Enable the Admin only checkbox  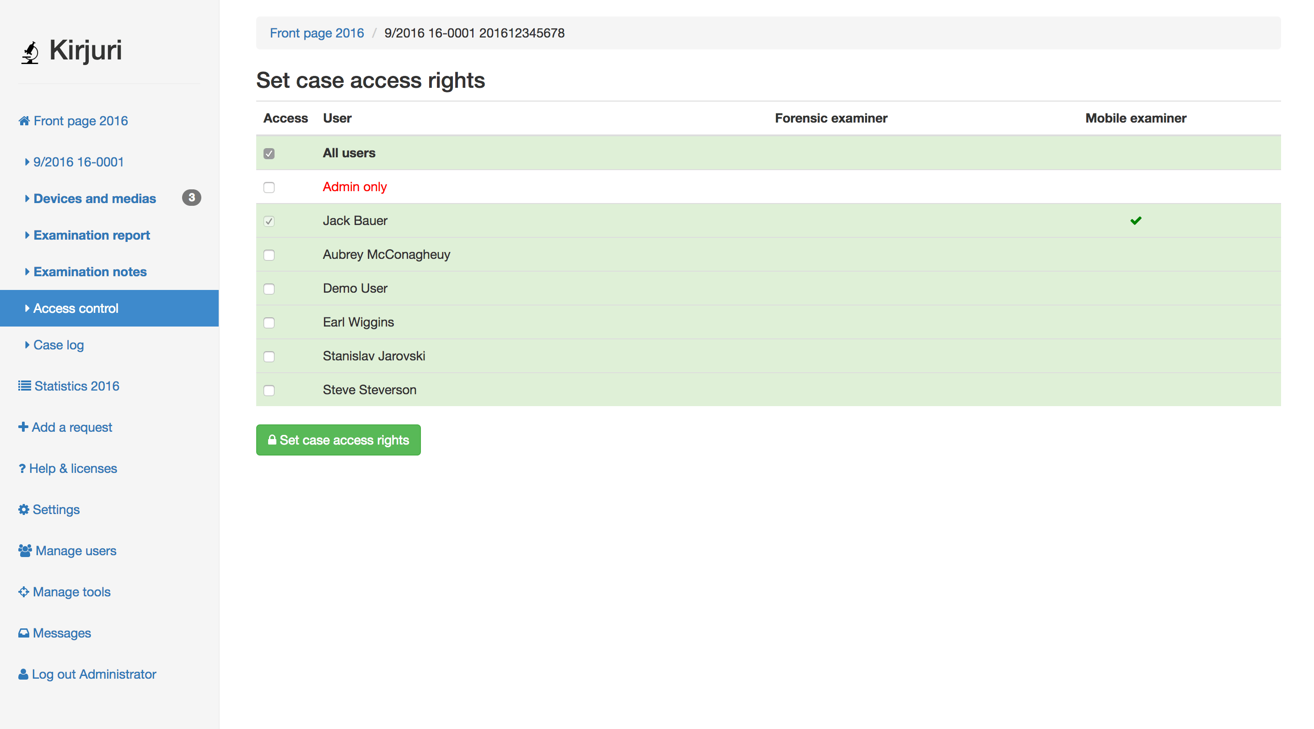pos(269,187)
